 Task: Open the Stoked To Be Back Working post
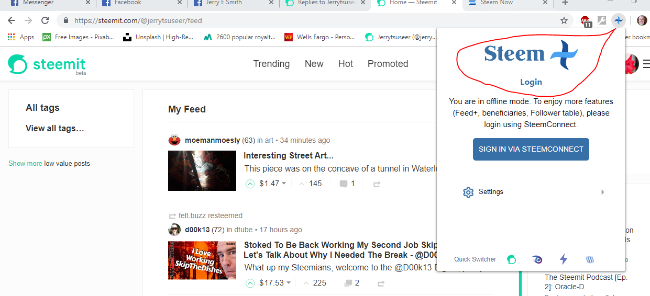340,250
